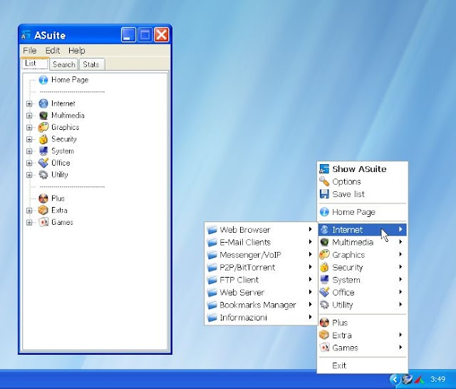456x389 pixels.
Task: Open the Games submenu in tray menu
Action: [x=363, y=348]
